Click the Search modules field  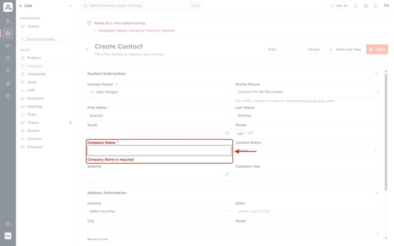(47, 39)
